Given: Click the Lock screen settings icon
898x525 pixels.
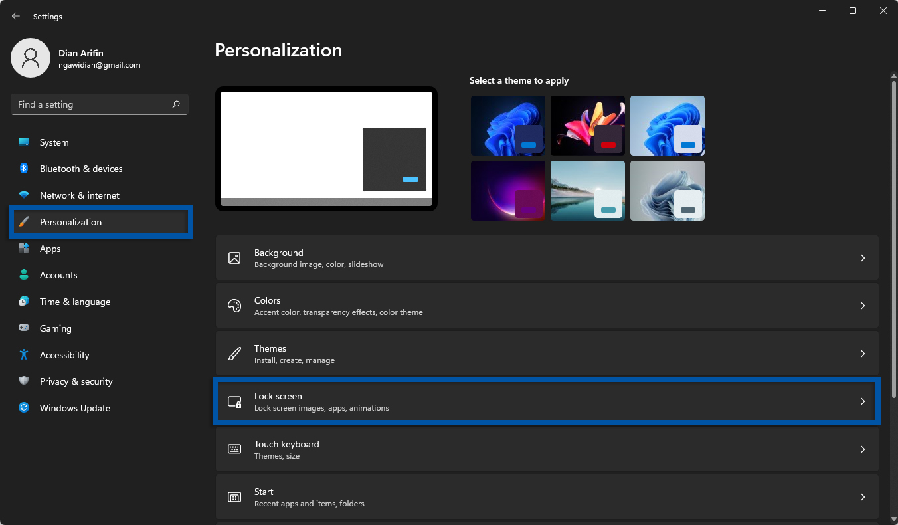Looking at the screenshot, I should pos(234,401).
